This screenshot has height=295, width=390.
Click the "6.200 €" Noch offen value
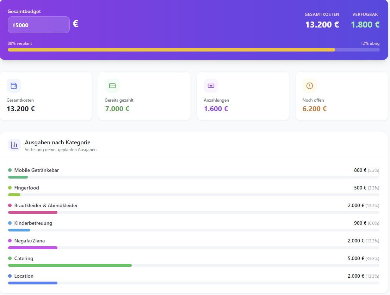tap(314, 109)
